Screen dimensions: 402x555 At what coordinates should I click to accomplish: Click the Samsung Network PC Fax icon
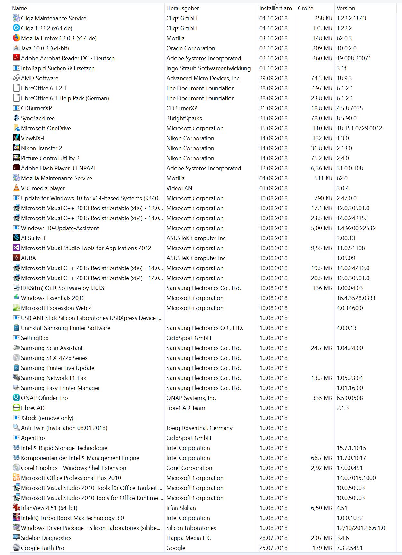pos(16,378)
